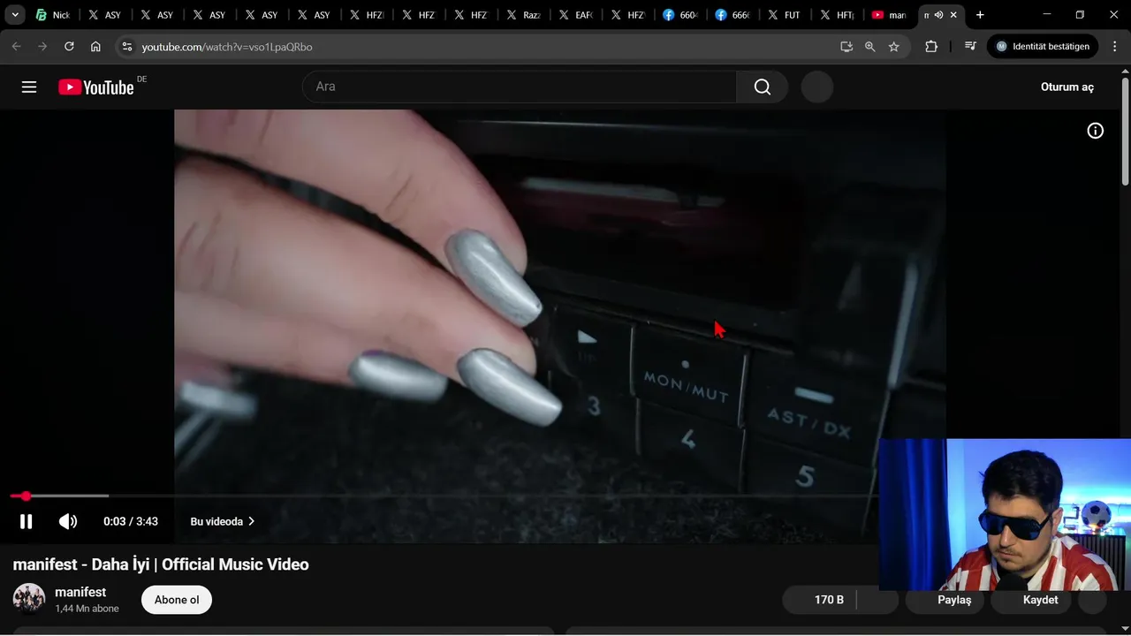This screenshot has width=1131, height=636.
Task: Mute the active tab's audio icon
Action: 938,15
